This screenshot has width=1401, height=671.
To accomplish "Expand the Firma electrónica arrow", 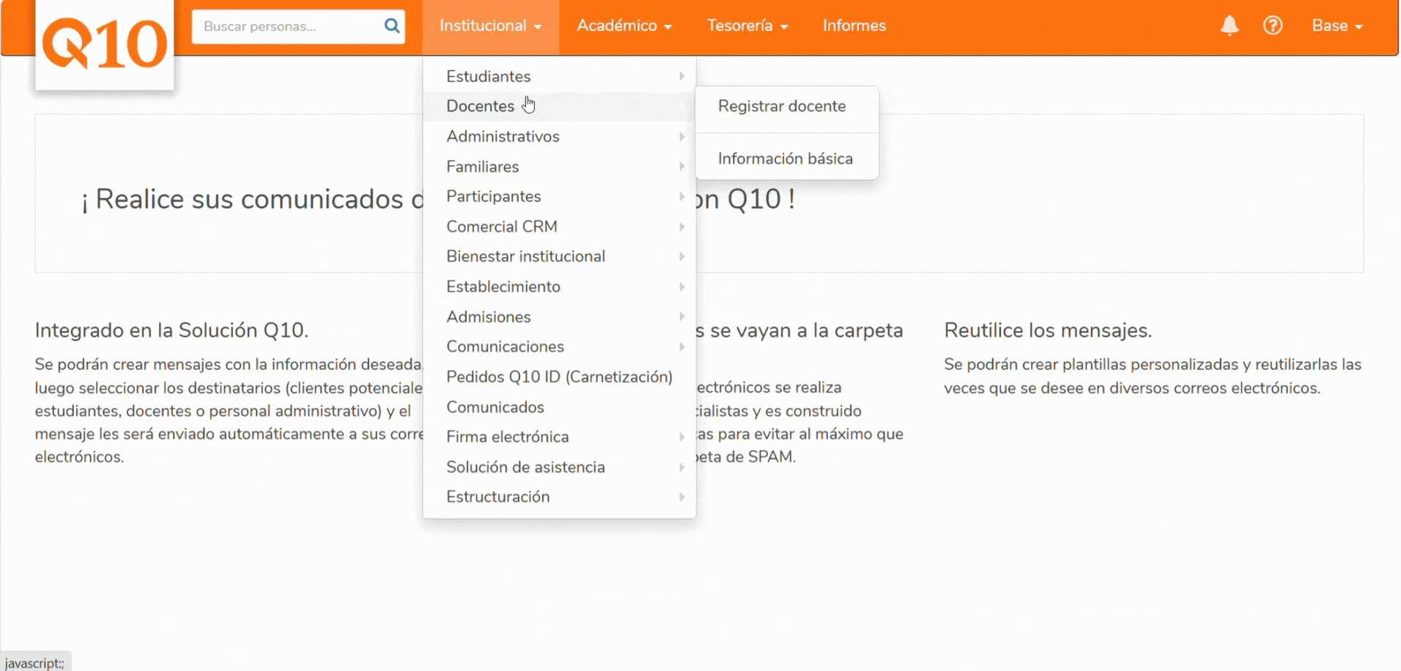I will click(681, 437).
